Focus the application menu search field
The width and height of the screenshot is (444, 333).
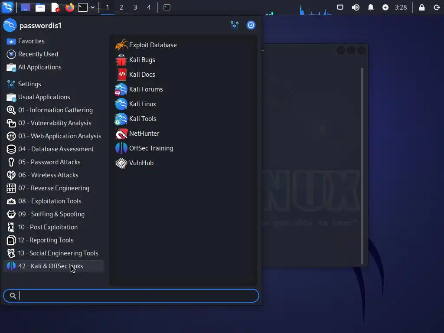coord(131,296)
